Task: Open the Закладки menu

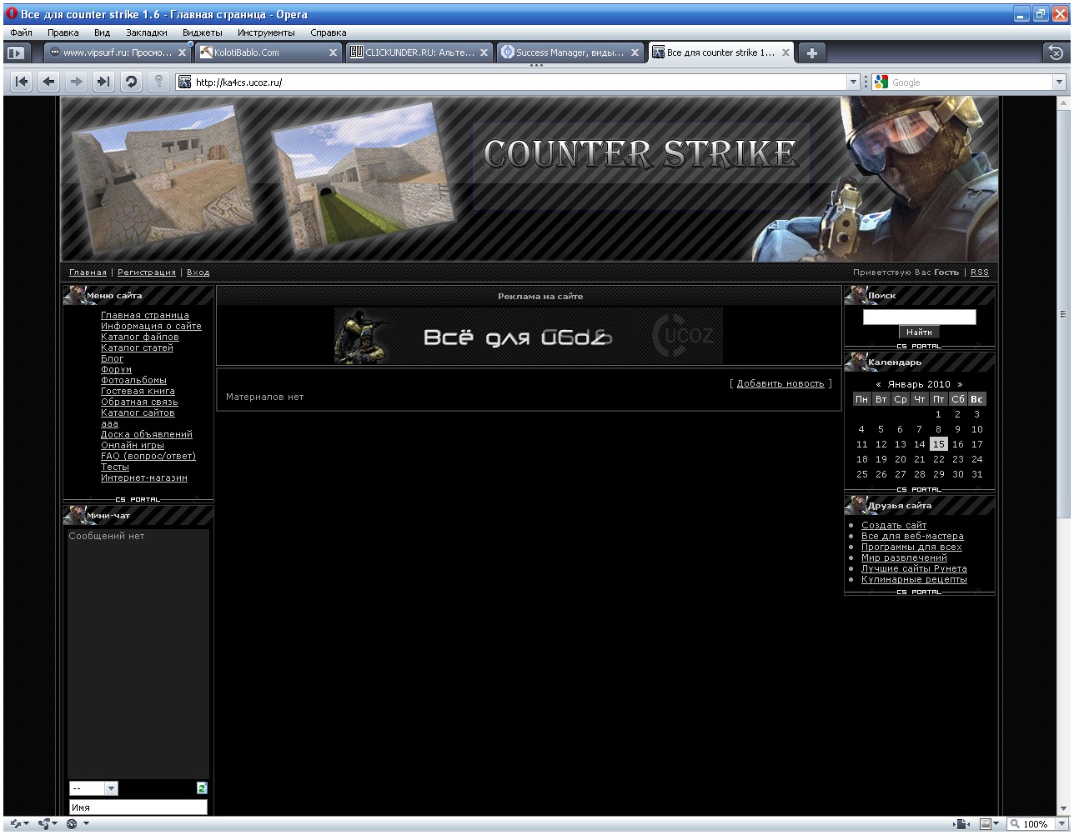Action: 146,32
